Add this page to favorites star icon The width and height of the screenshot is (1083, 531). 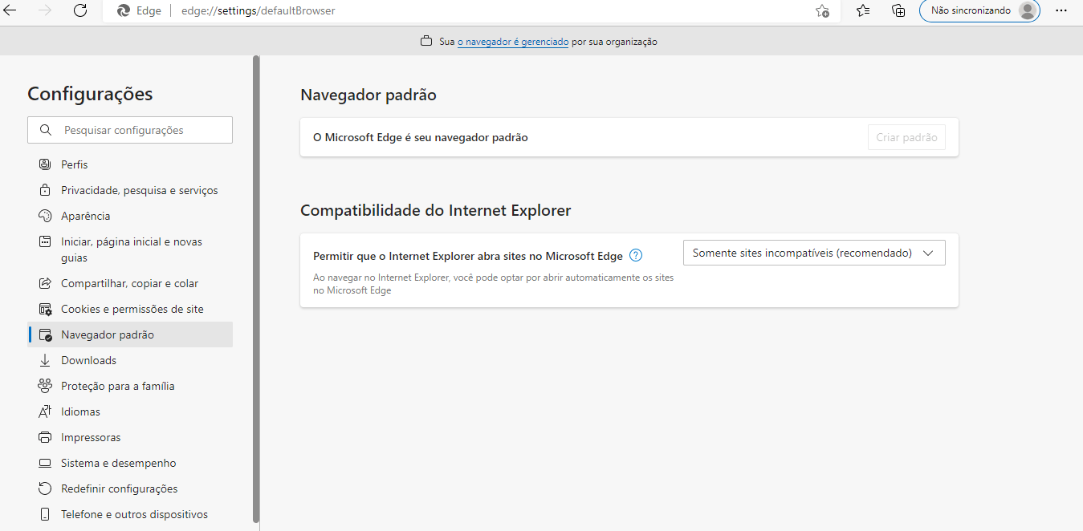pyautogui.click(x=822, y=11)
